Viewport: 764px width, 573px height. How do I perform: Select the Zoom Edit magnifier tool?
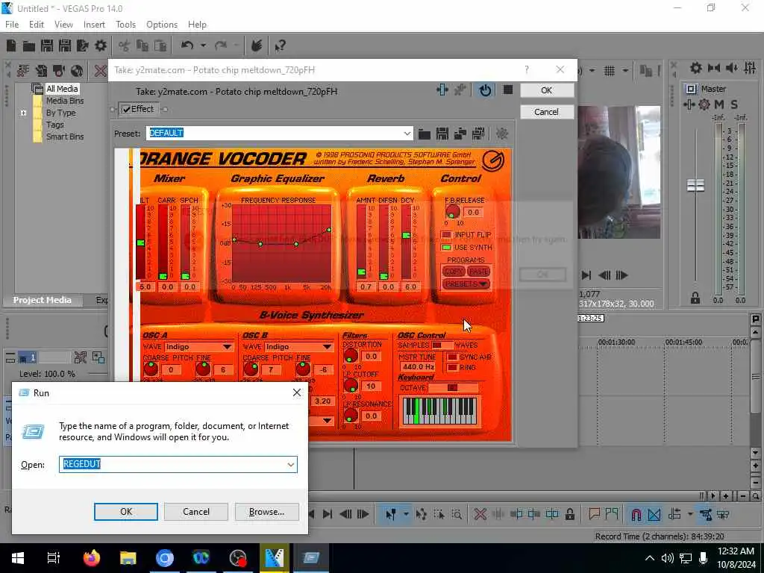(x=457, y=514)
